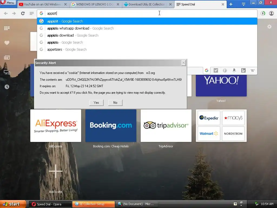The width and height of the screenshot is (277, 208).
Task: Open the downloads icon in toolbar
Action: (x=263, y=14)
